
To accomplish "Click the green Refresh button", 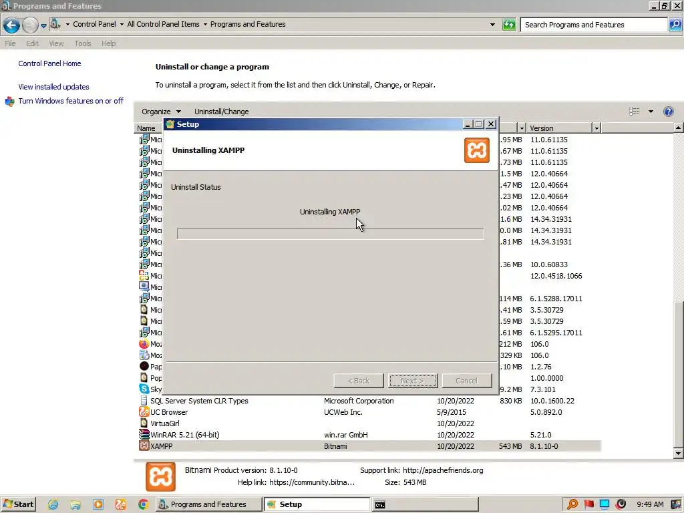I will (x=508, y=25).
